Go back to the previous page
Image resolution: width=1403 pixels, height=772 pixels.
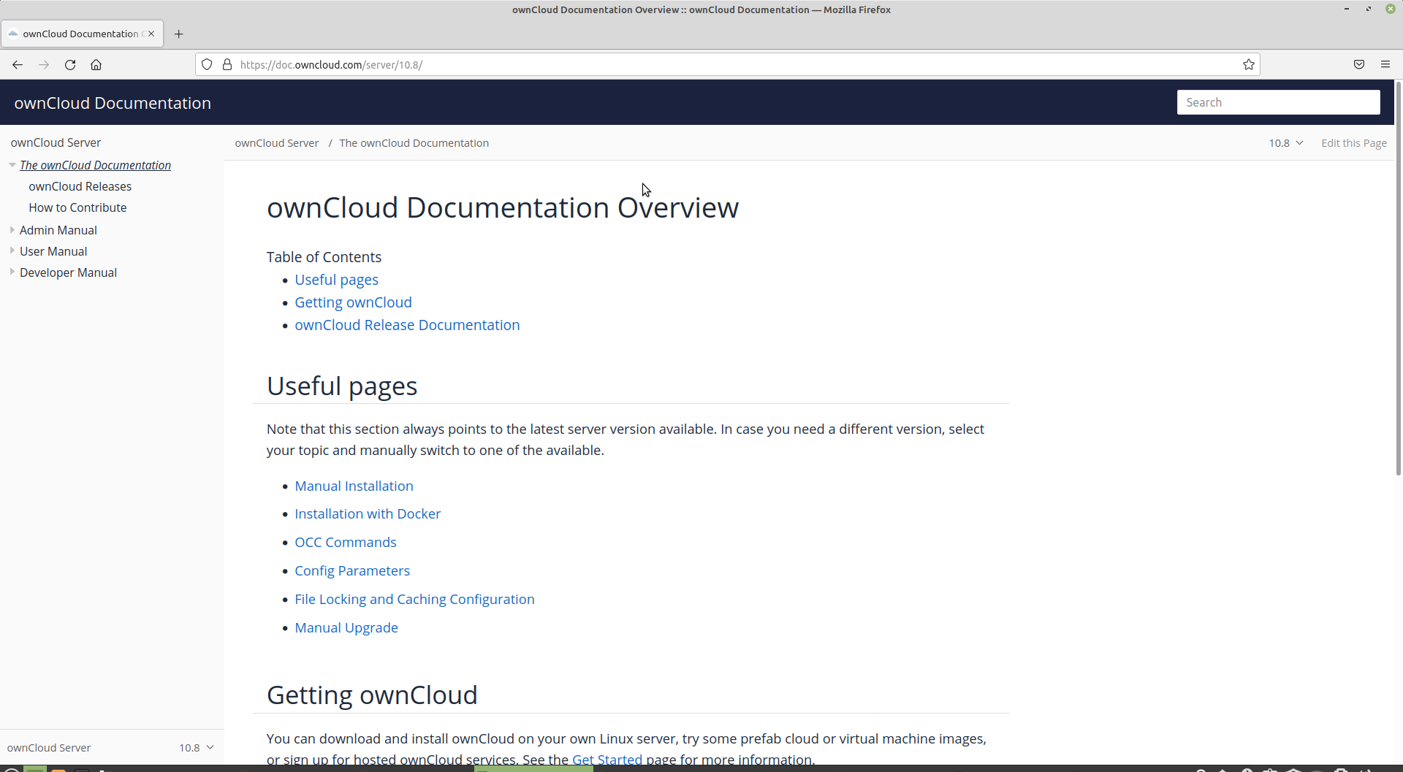17,64
